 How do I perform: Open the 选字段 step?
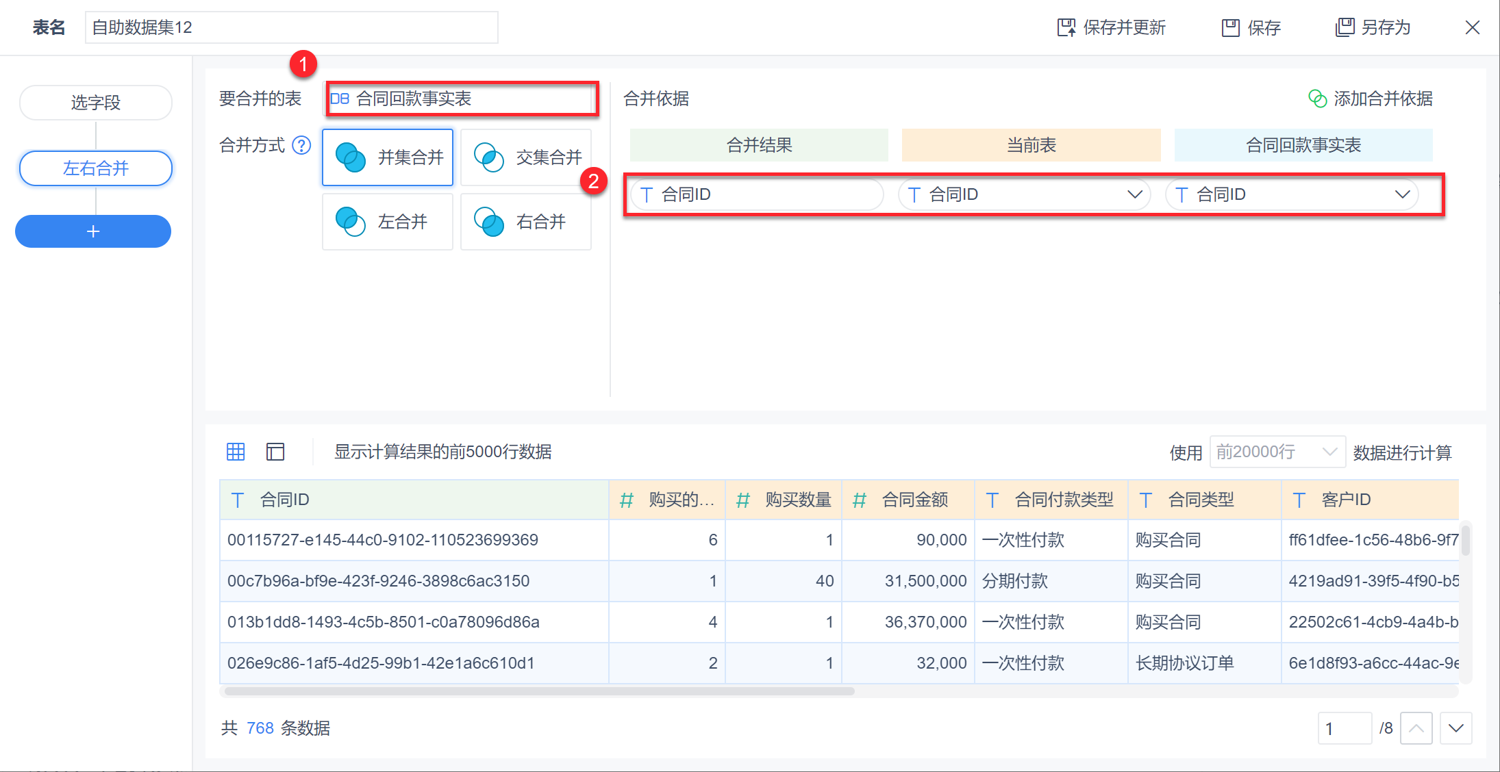[x=96, y=103]
